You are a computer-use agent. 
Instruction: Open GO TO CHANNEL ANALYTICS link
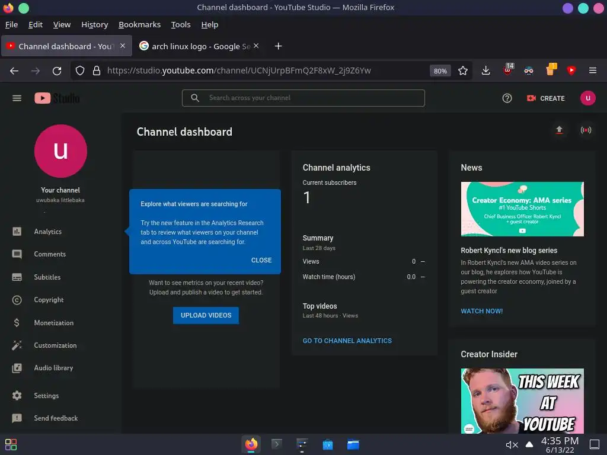(347, 341)
